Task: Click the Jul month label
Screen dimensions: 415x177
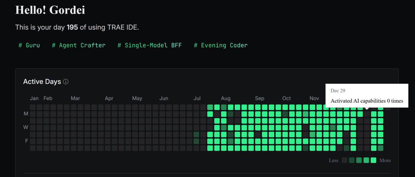Action: (197, 99)
